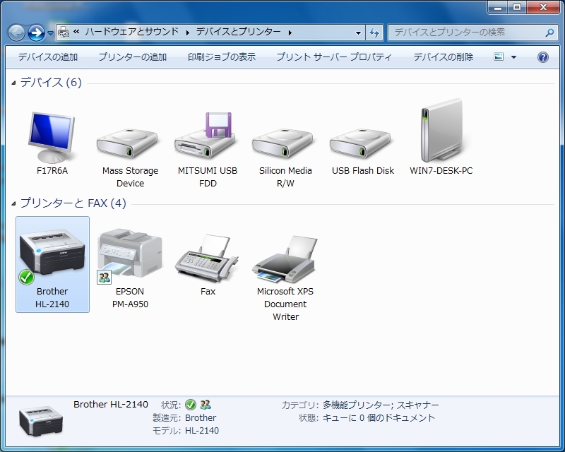This screenshot has height=452, width=565.
Task: Click the change view icon in toolbar
Action: pyautogui.click(x=499, y=56)
